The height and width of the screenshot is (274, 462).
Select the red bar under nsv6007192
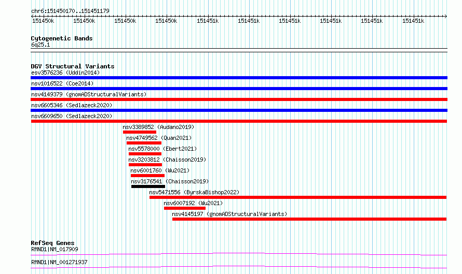click(185, 208)
